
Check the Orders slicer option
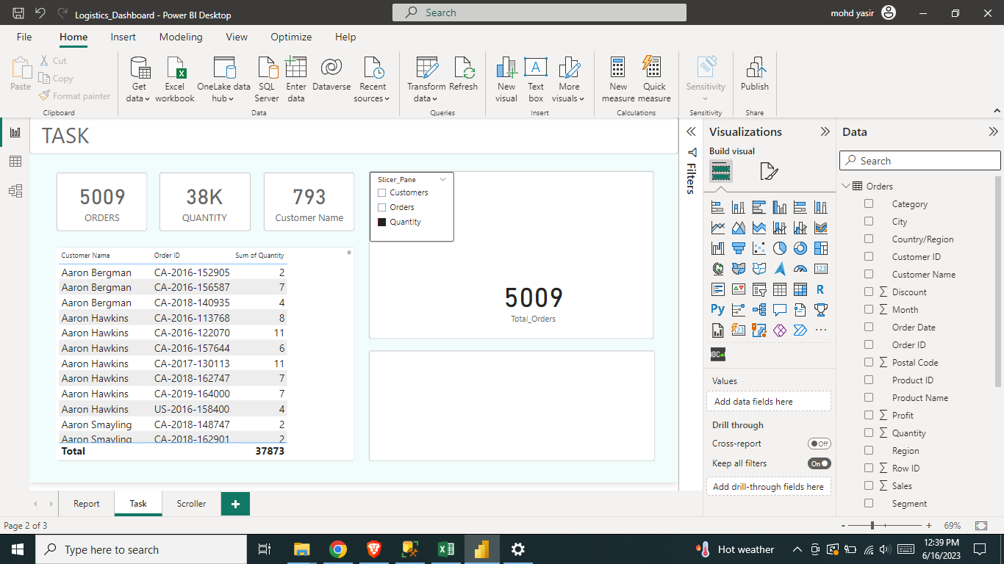click(381, 207)
